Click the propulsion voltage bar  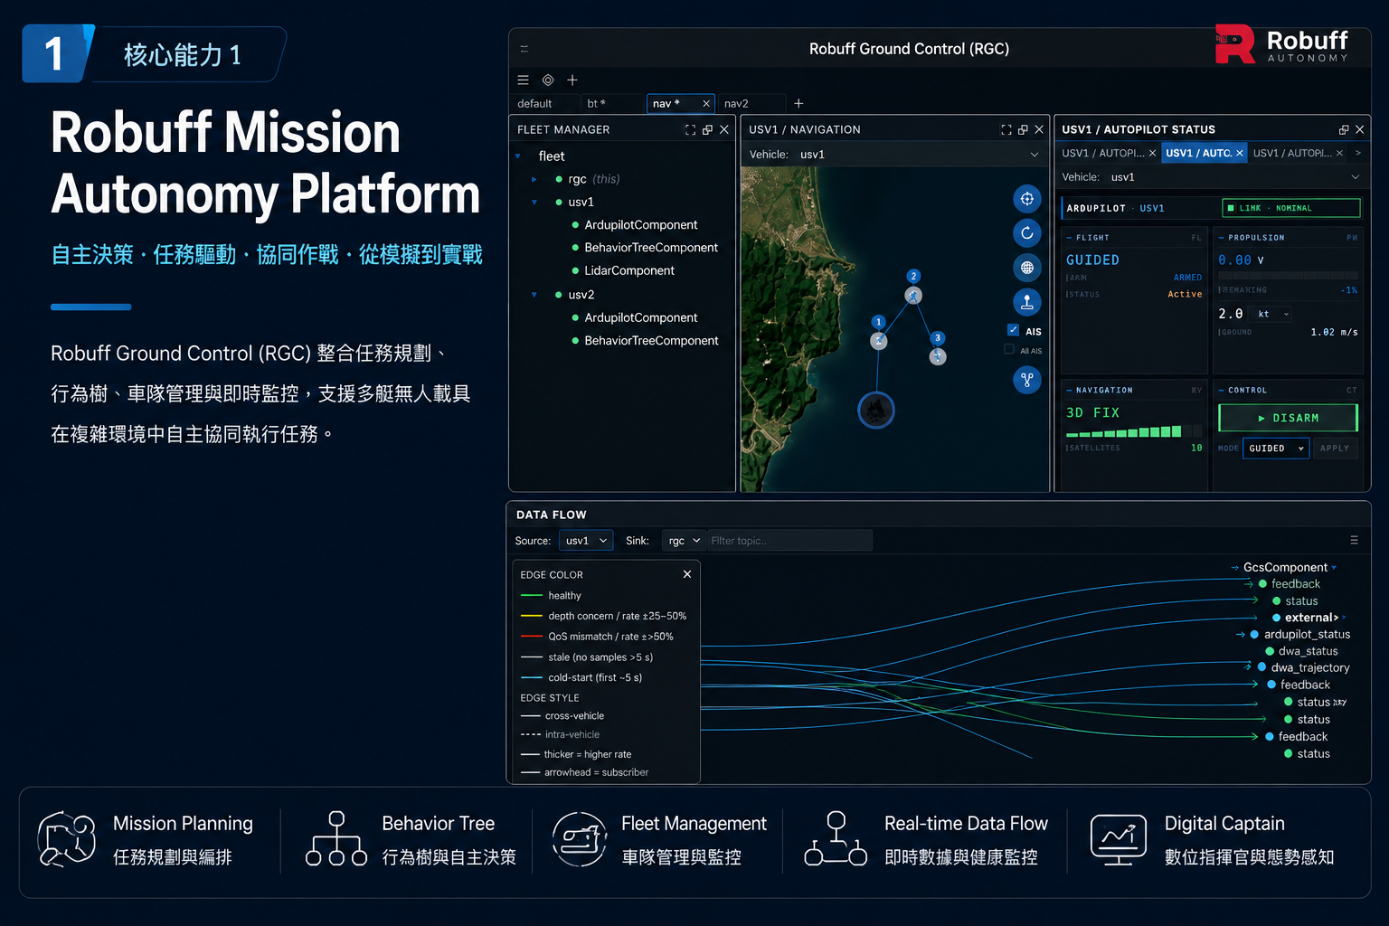1288,275
